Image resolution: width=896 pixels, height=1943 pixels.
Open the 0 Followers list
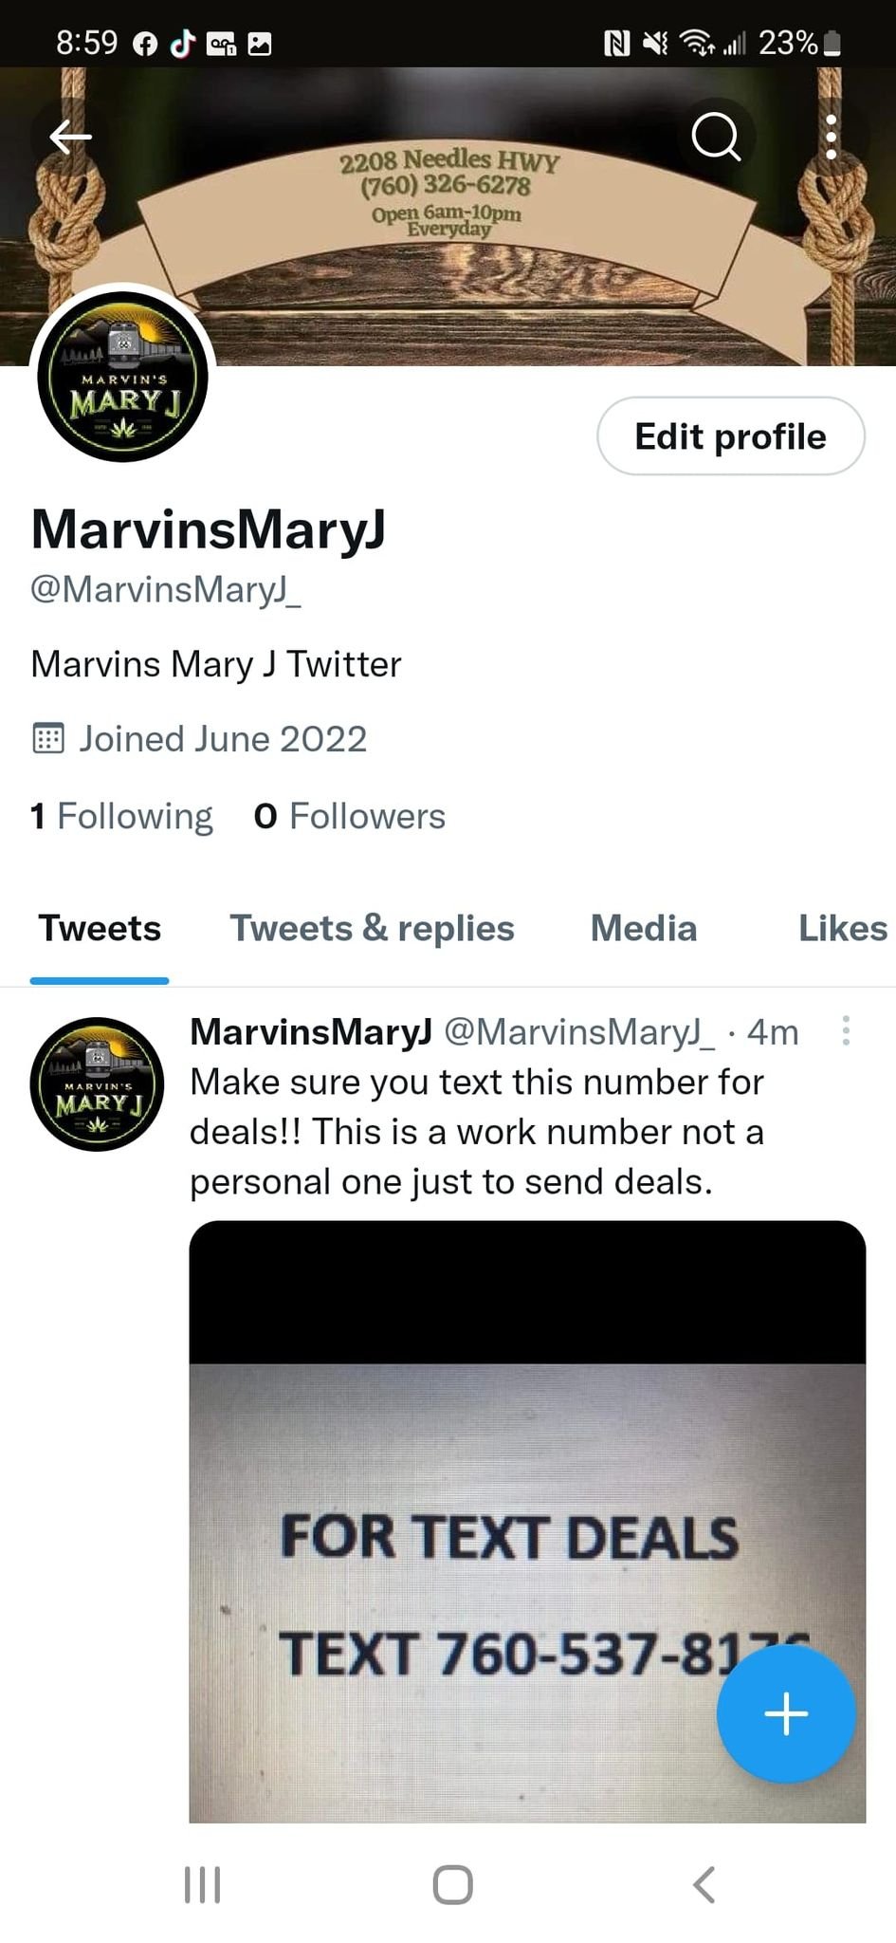coord(350,816)
